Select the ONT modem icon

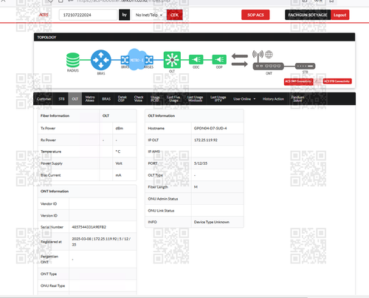[269, 66]
